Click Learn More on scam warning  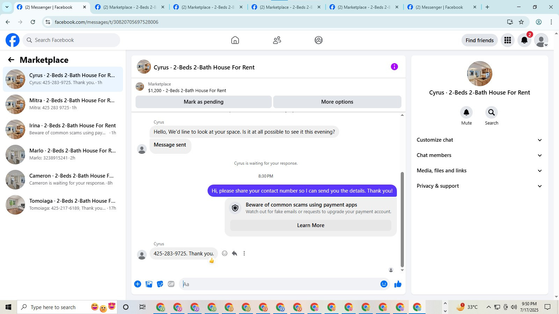311,225
